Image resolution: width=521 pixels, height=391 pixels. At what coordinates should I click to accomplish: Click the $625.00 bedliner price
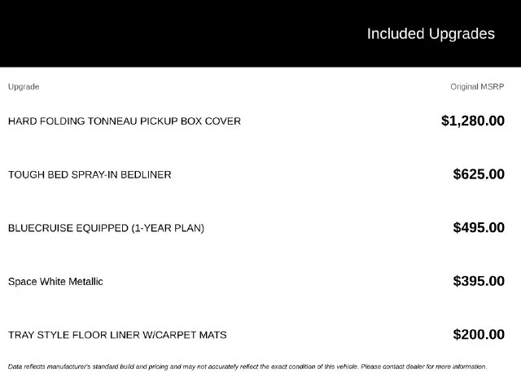479,174
